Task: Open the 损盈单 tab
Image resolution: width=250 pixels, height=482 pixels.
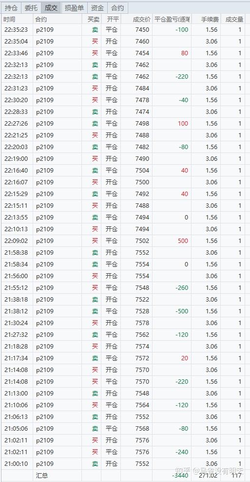Action: pyautogui.click(x=74, y=8)
